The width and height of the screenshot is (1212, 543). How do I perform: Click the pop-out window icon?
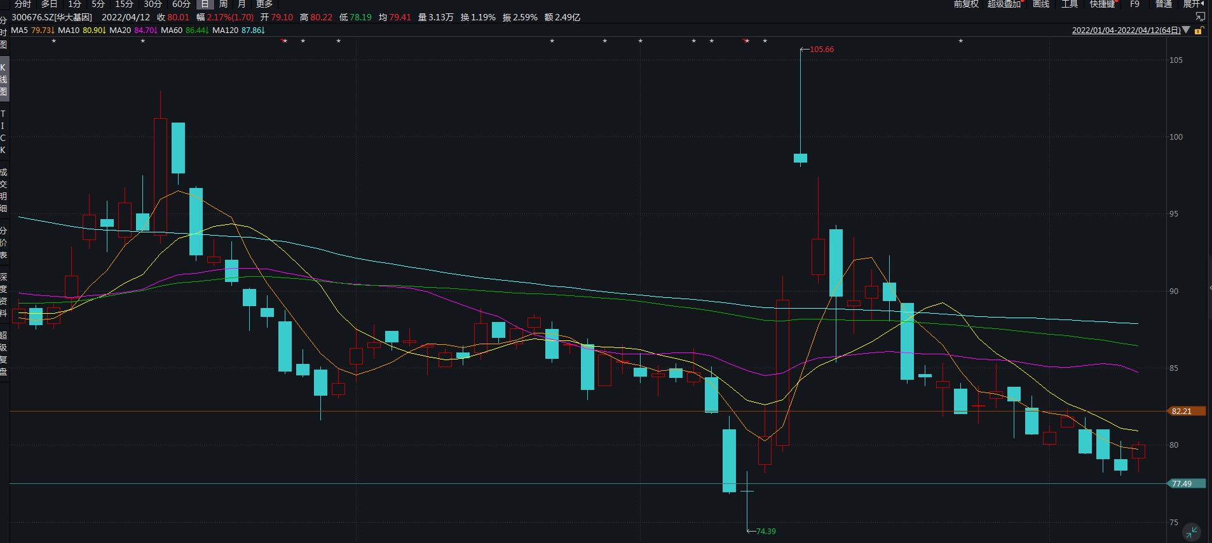point(1201,17)
